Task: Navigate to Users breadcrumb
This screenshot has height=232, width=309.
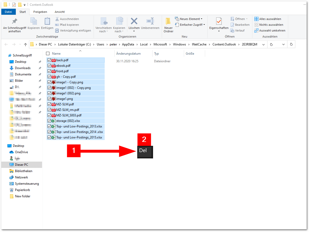Action: (x=100, y=44)
